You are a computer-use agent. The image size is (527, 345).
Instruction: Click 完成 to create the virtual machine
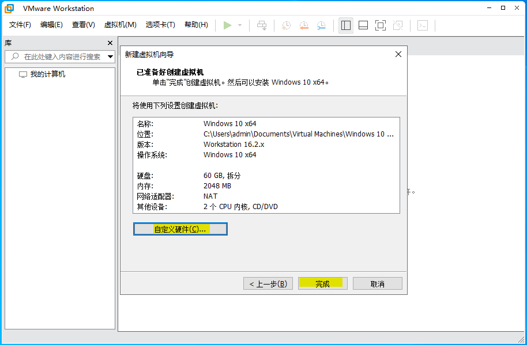(323, 283)
